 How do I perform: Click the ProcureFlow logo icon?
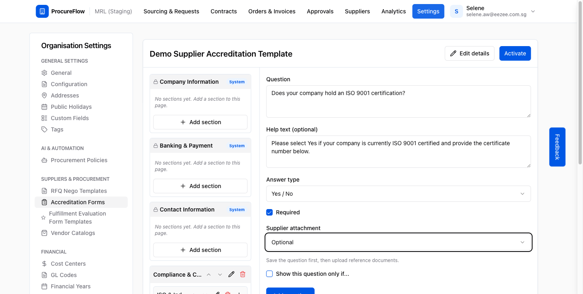point(42,11)
